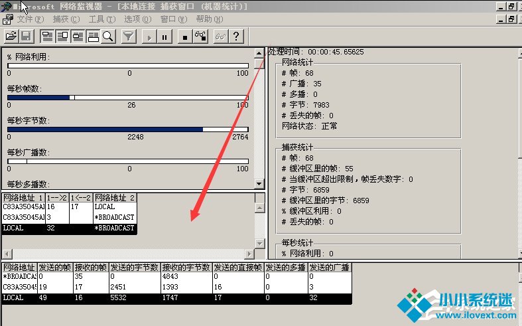Stop the capture with the stop button
The width and height of the screenshot is (522, 326).
tap(184, 36)
